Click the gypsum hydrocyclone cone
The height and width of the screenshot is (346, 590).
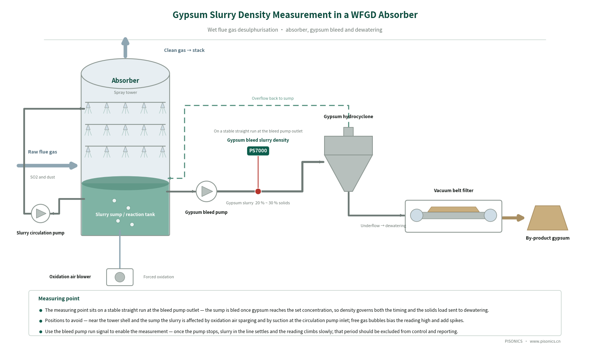[x=348, y=173]
